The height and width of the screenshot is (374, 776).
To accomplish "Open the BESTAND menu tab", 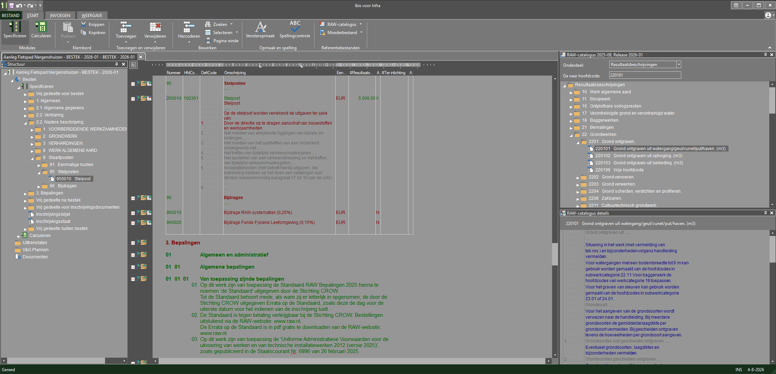I will (11, 15).
